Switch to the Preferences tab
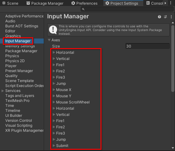 coord(84,3)
